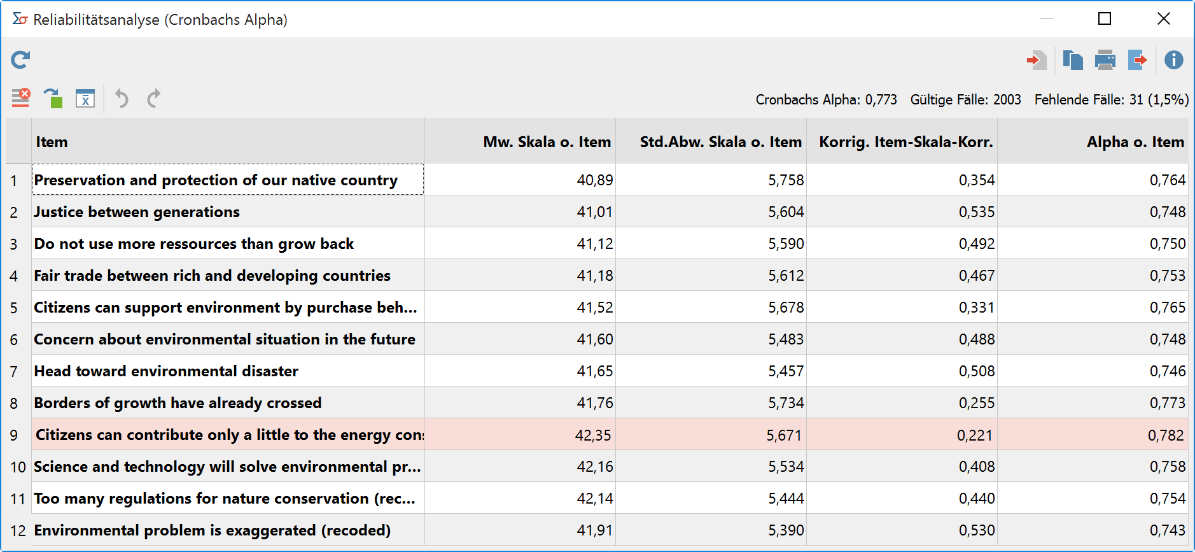Select row Justice between generations
The image size is (1195, 552).
coord(597,211)
